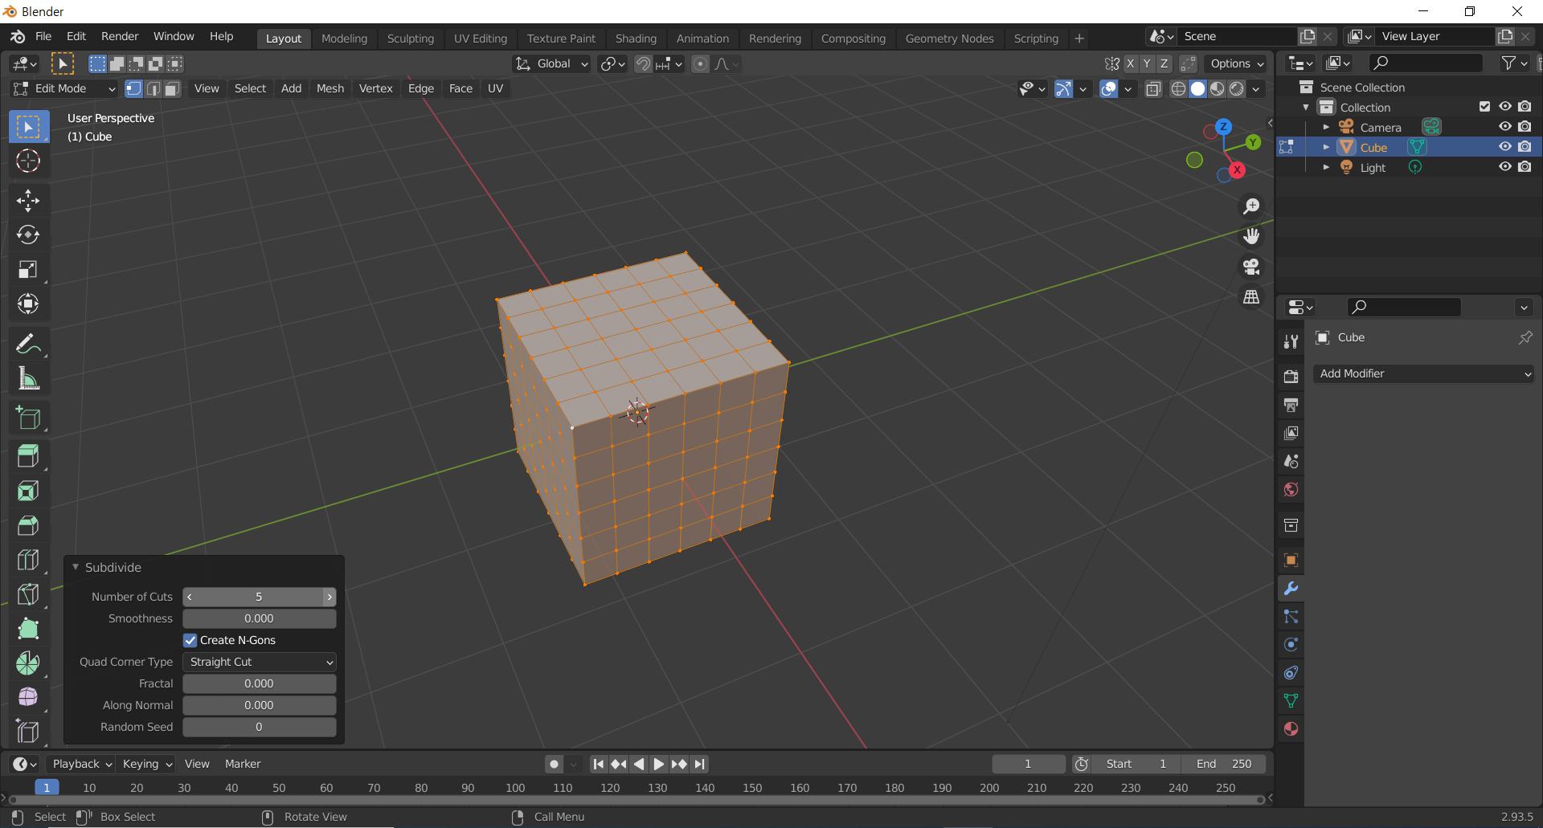Open World Properties tab icon

1291,489
